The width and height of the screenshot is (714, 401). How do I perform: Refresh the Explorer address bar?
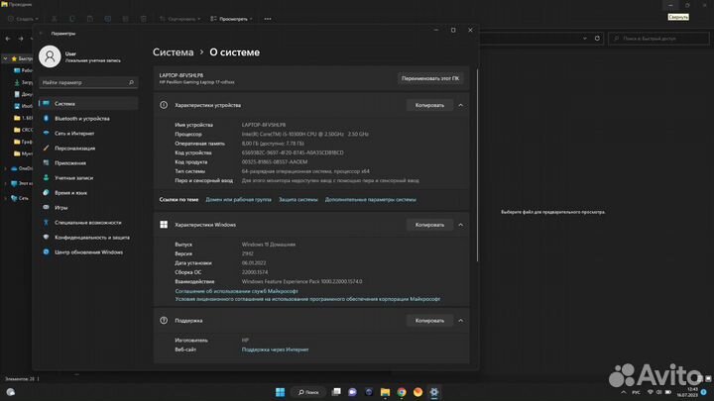coord(597,39)
